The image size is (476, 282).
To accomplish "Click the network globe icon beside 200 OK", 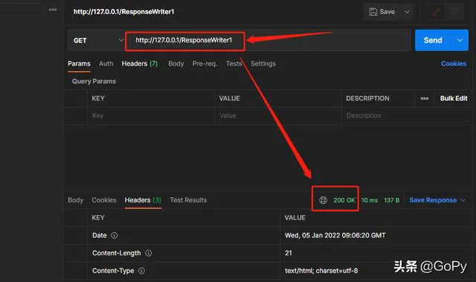I will click(323, 200).
